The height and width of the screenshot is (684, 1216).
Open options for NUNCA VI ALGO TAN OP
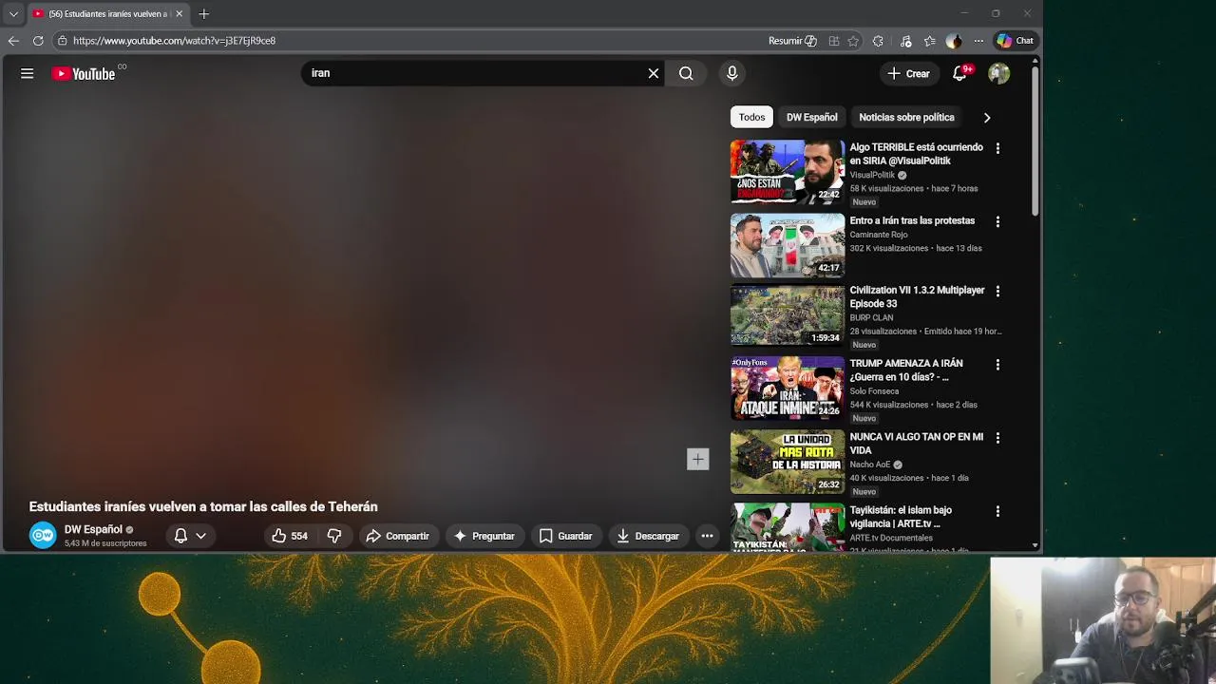point(997,438)
